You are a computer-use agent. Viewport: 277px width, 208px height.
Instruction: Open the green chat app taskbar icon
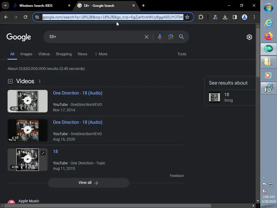pos(269,49)
